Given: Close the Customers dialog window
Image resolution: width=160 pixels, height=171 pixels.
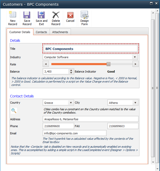Looking at the screenshot, I should click(x=156, y=3).
